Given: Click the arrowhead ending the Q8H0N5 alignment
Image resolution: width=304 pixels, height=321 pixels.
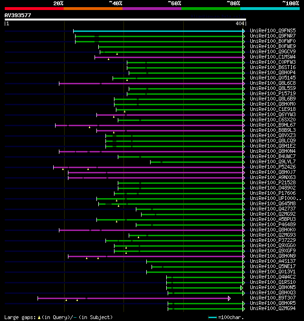Looking at the screenshot, I should [x=242, y=288].
